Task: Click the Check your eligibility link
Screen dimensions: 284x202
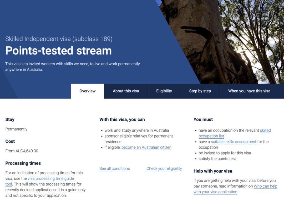Action: [x=164, y=169]
